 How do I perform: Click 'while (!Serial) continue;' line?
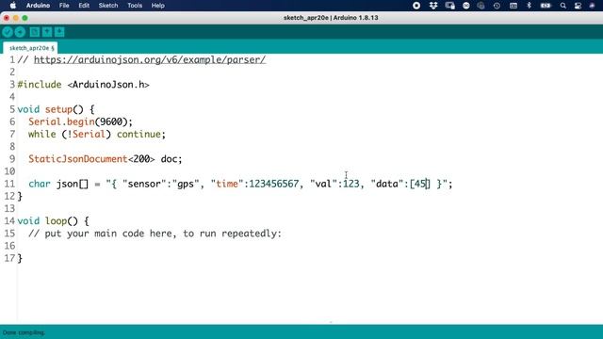pyautogui.click(x=97, y=134)
